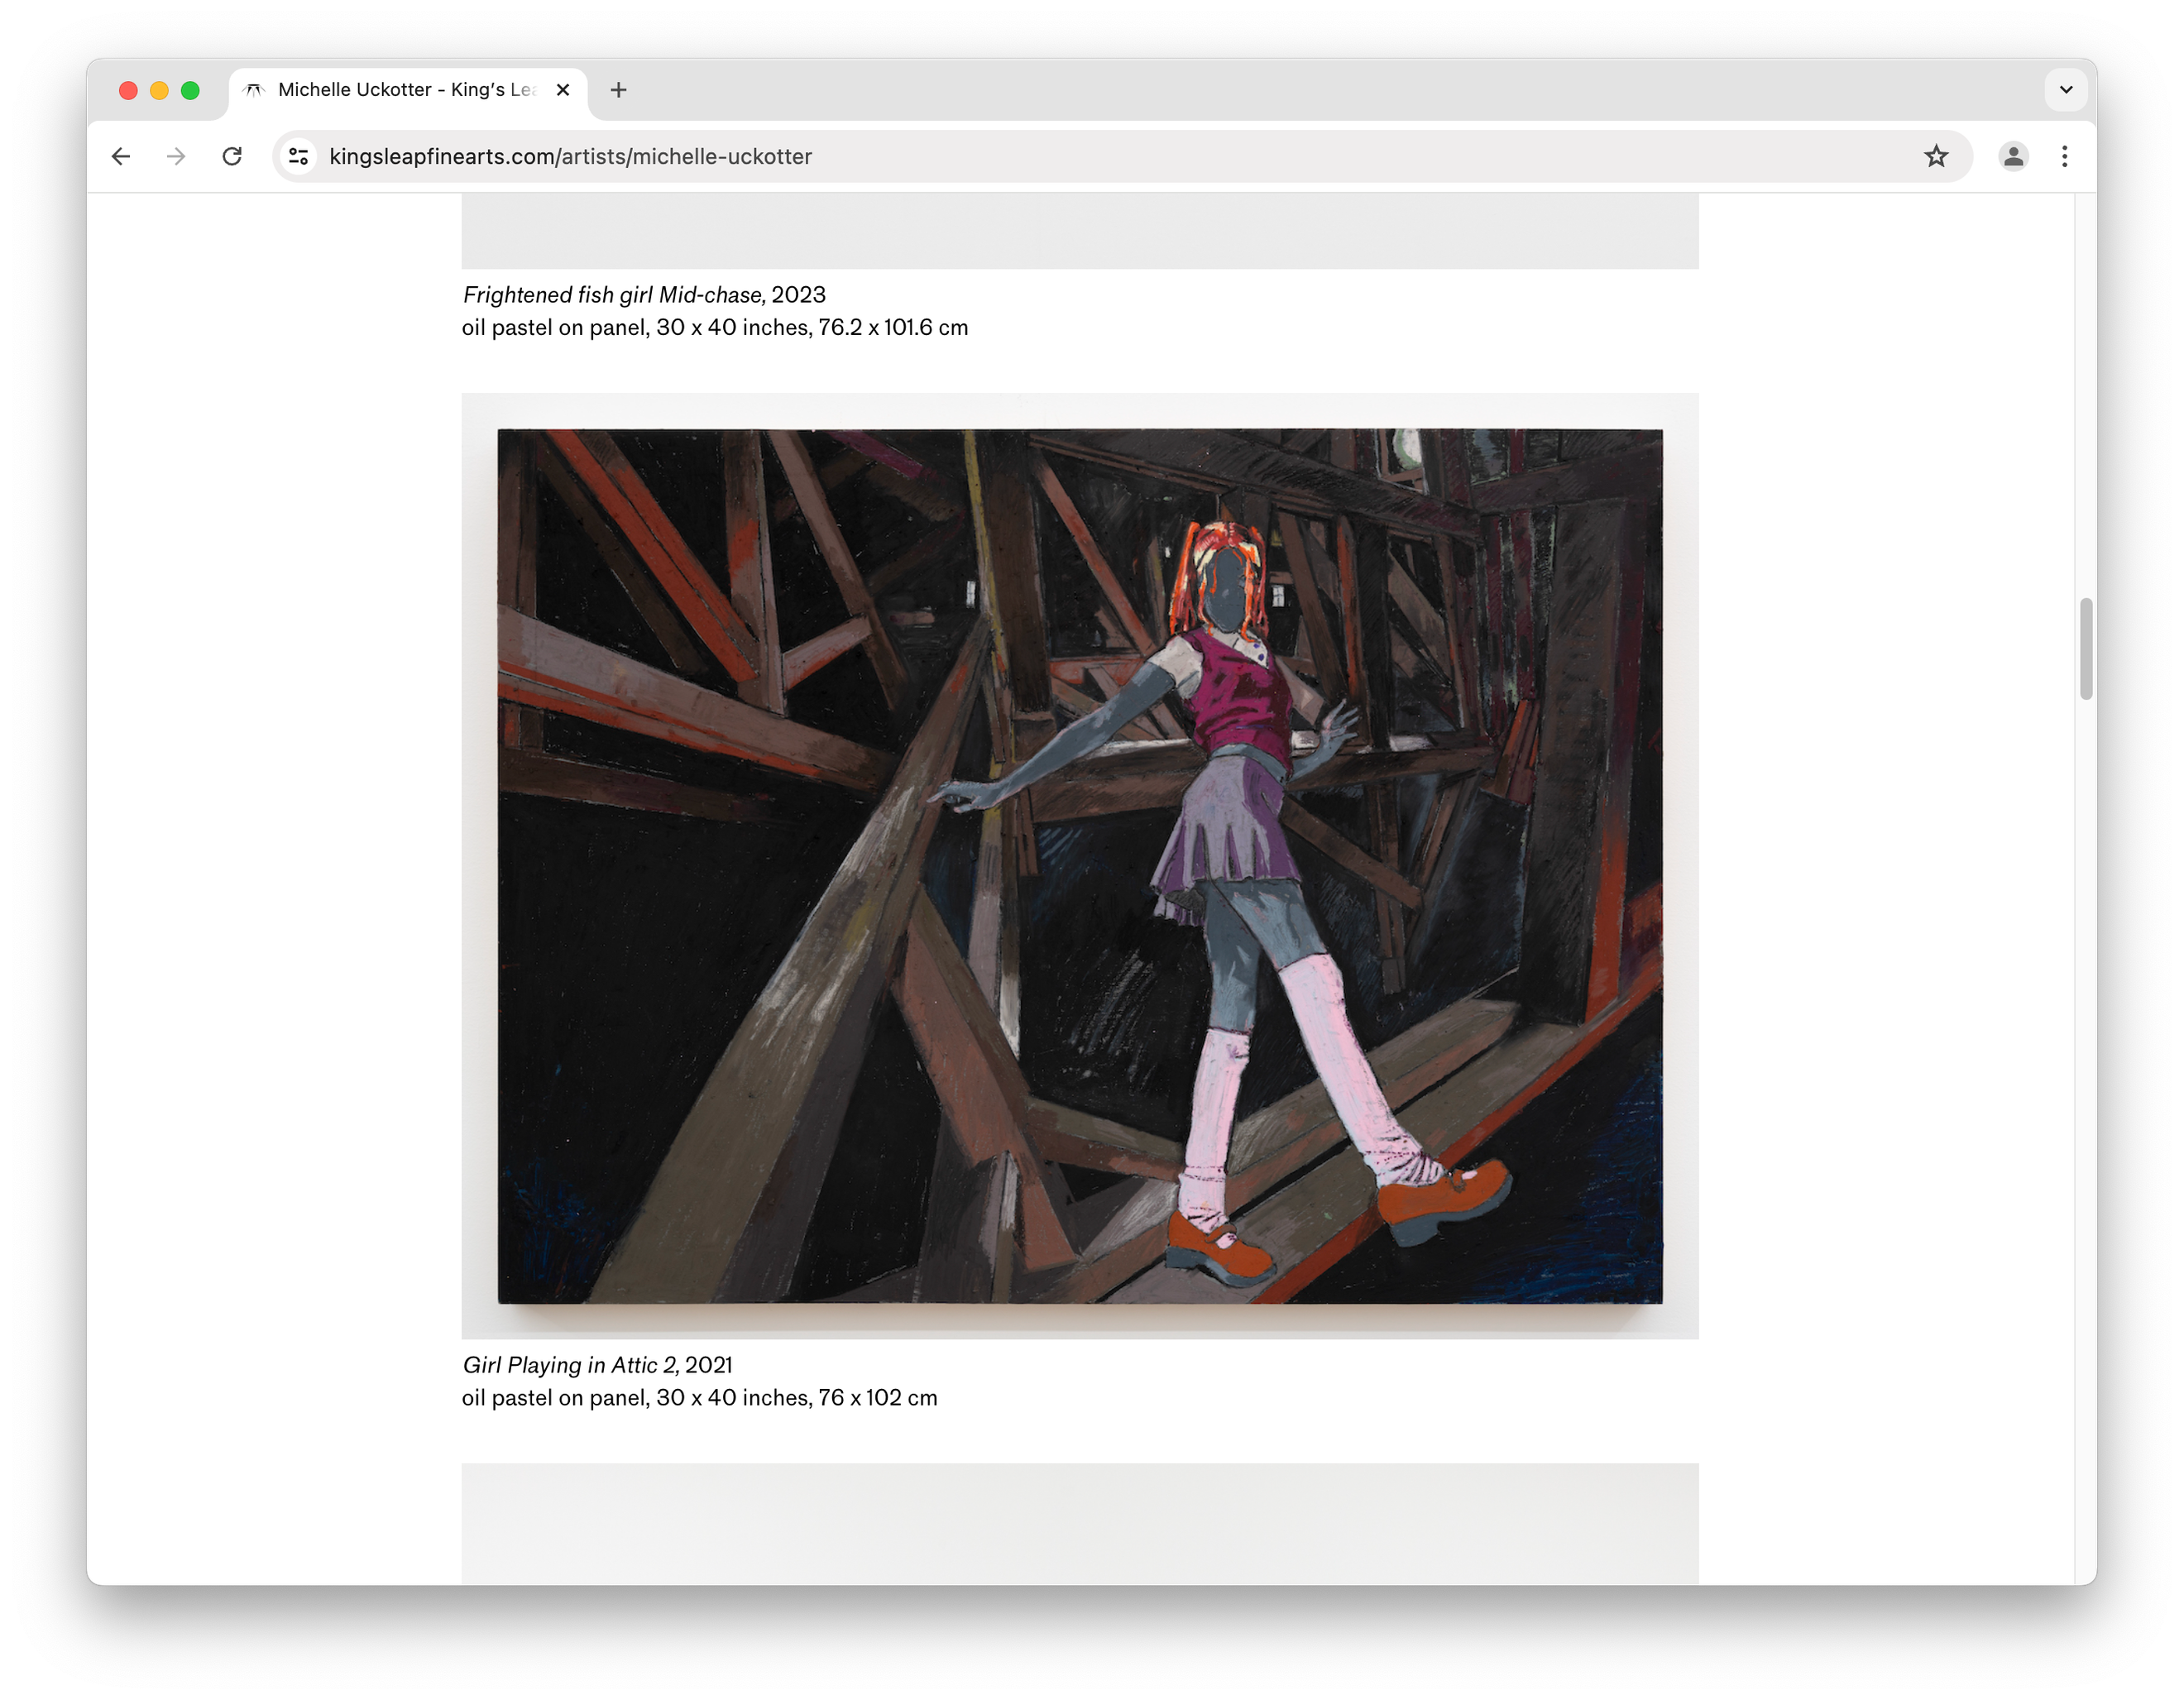Click the green fullscreen window button
The image size is (2184, 1700).
[x=190, y=90]
